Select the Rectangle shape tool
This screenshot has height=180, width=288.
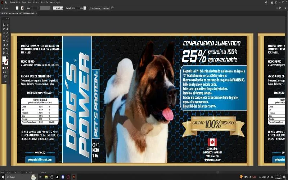pyautogui.click(x=4, y=33)
